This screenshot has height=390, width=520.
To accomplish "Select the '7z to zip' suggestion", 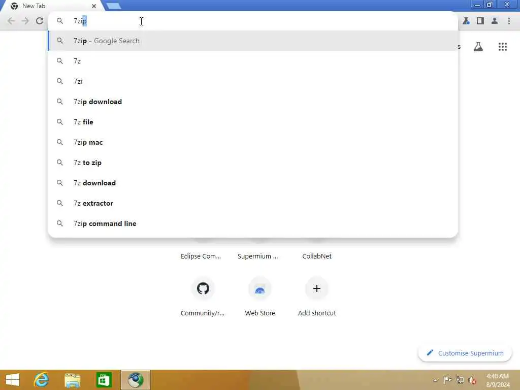I will click(x=253, y=162).
